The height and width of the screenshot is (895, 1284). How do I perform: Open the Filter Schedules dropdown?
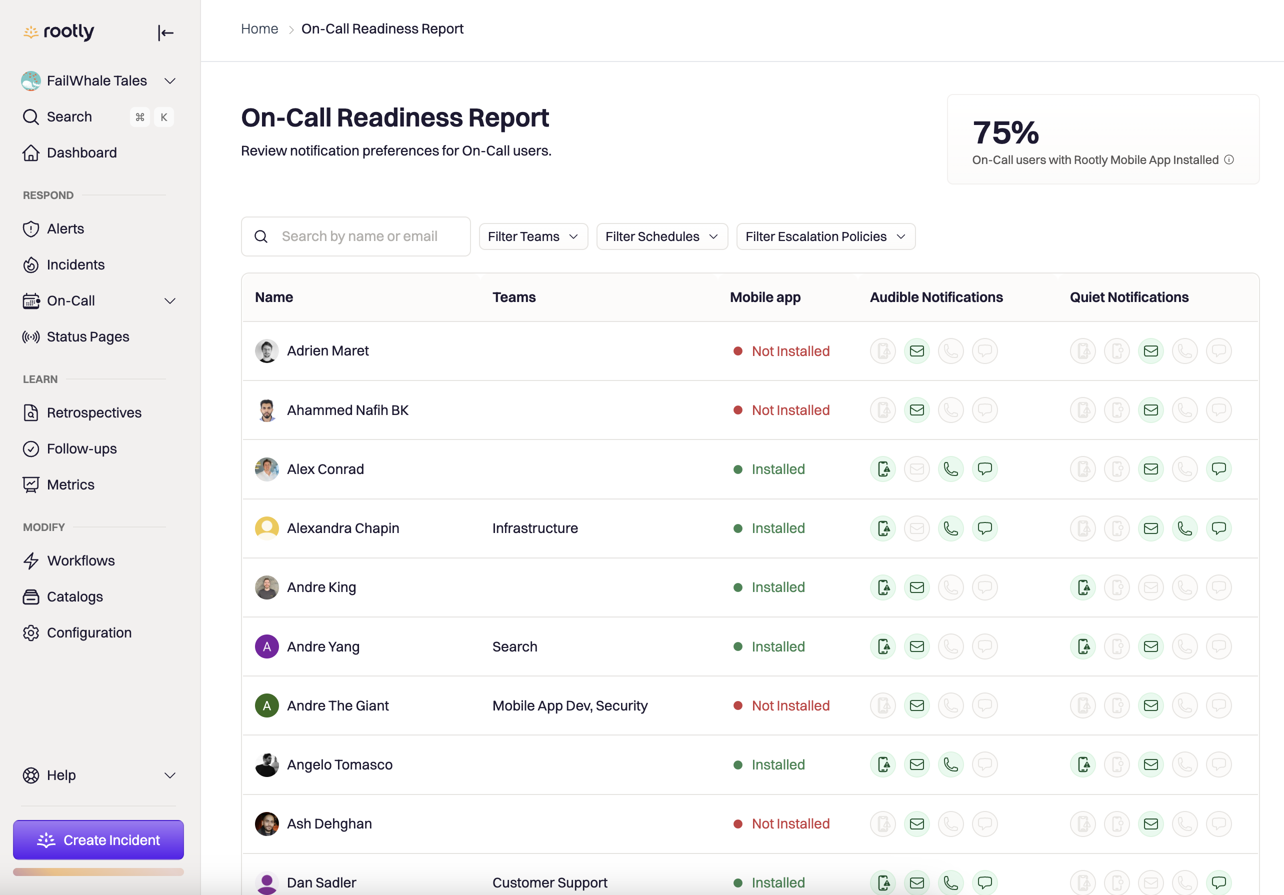pos(661,236)
